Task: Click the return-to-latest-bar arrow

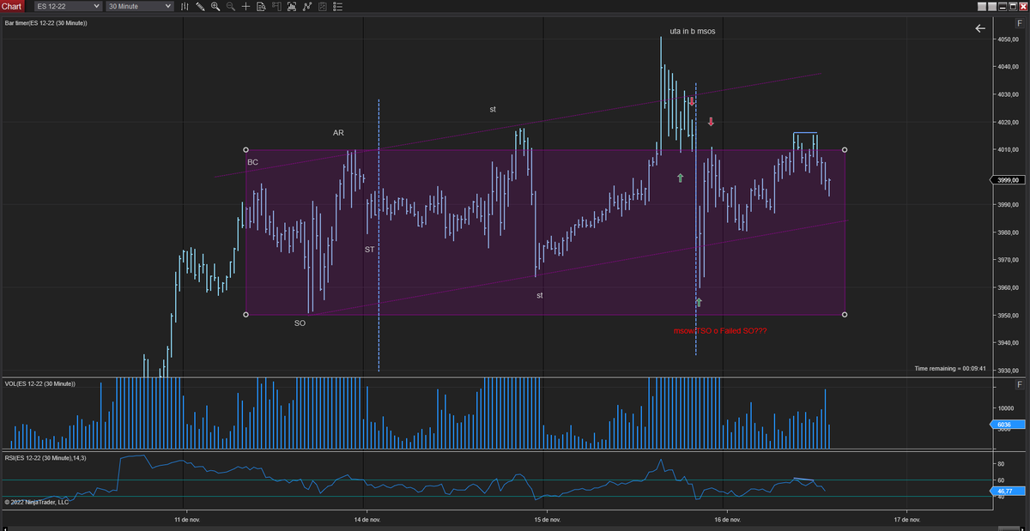Action: (981, 28)
